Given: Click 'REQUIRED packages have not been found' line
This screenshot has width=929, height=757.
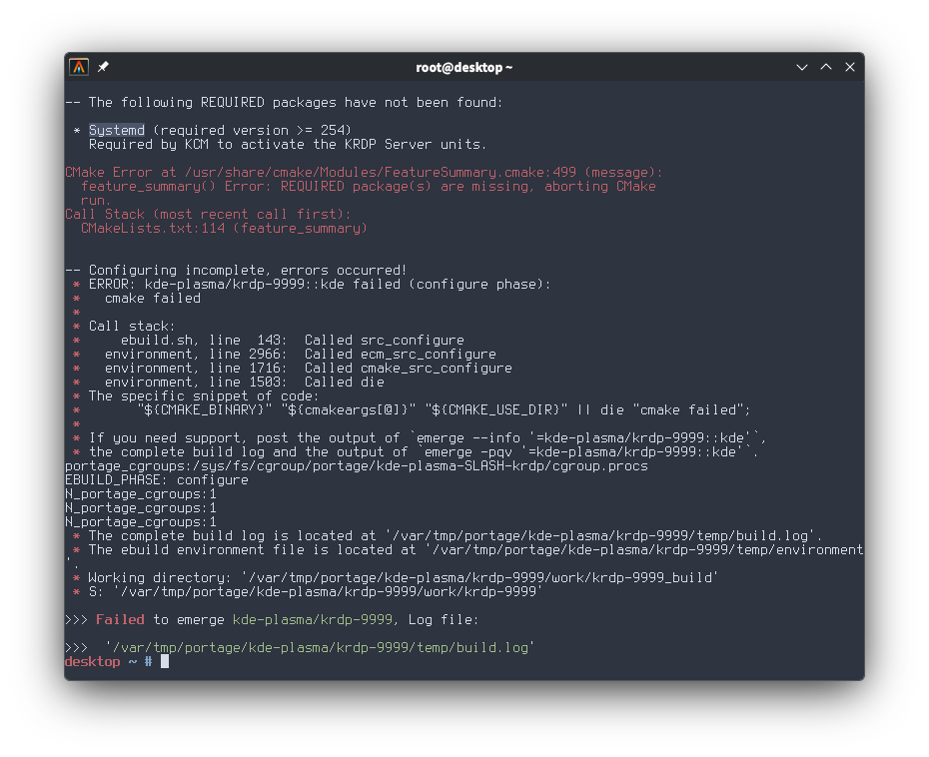Looking at the screenshot, I should pos(284,103).
